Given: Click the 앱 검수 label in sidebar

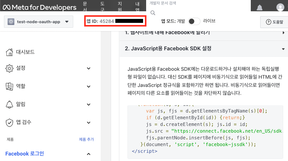Looking at the screenshot, I should click(x=23, y=122).
